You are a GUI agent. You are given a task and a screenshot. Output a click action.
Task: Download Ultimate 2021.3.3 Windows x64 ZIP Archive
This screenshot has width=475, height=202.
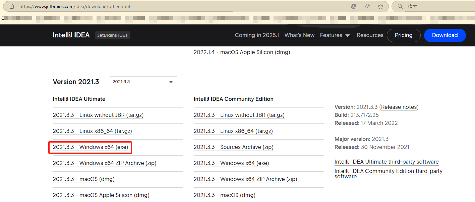(105, 163)
